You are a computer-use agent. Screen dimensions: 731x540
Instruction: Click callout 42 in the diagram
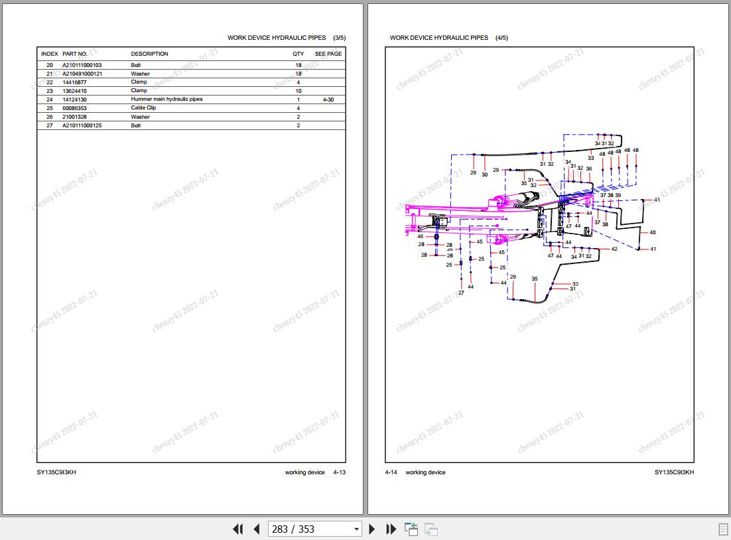[x=614, y=249]
